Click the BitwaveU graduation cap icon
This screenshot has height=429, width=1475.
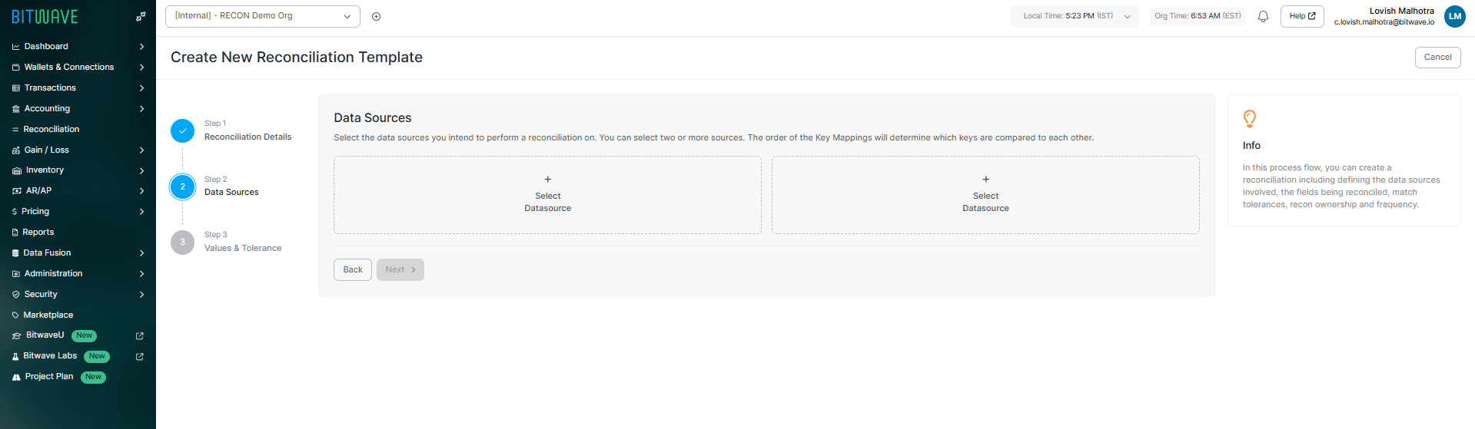pyautogui.click(x=16, y=336)
